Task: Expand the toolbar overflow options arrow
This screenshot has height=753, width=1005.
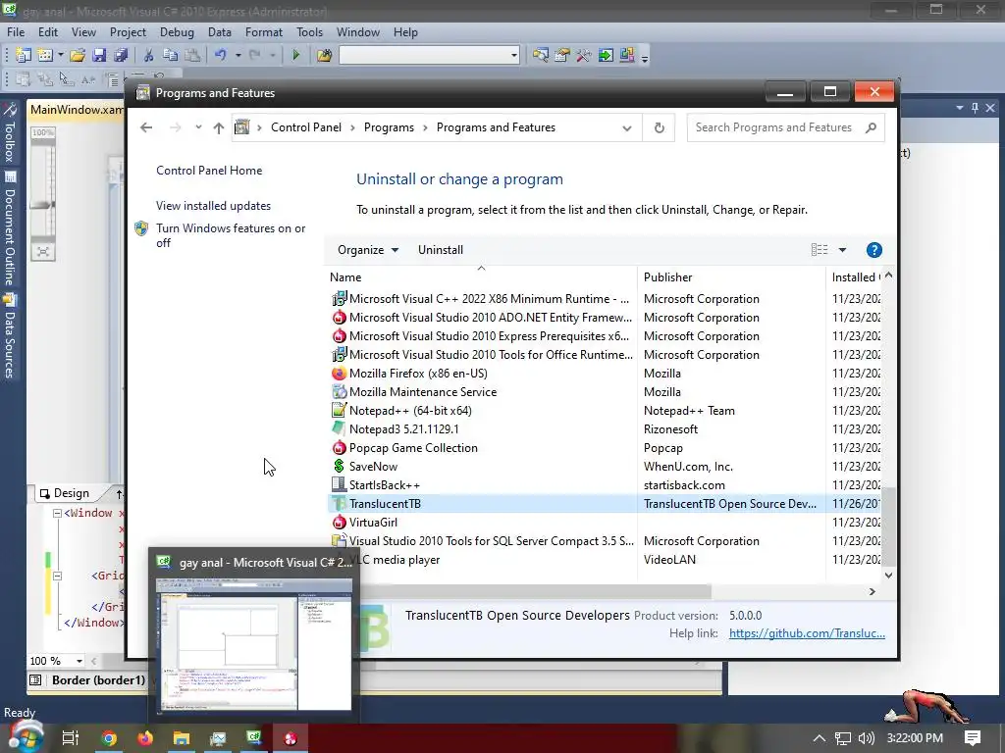Action: pos(645,58)
